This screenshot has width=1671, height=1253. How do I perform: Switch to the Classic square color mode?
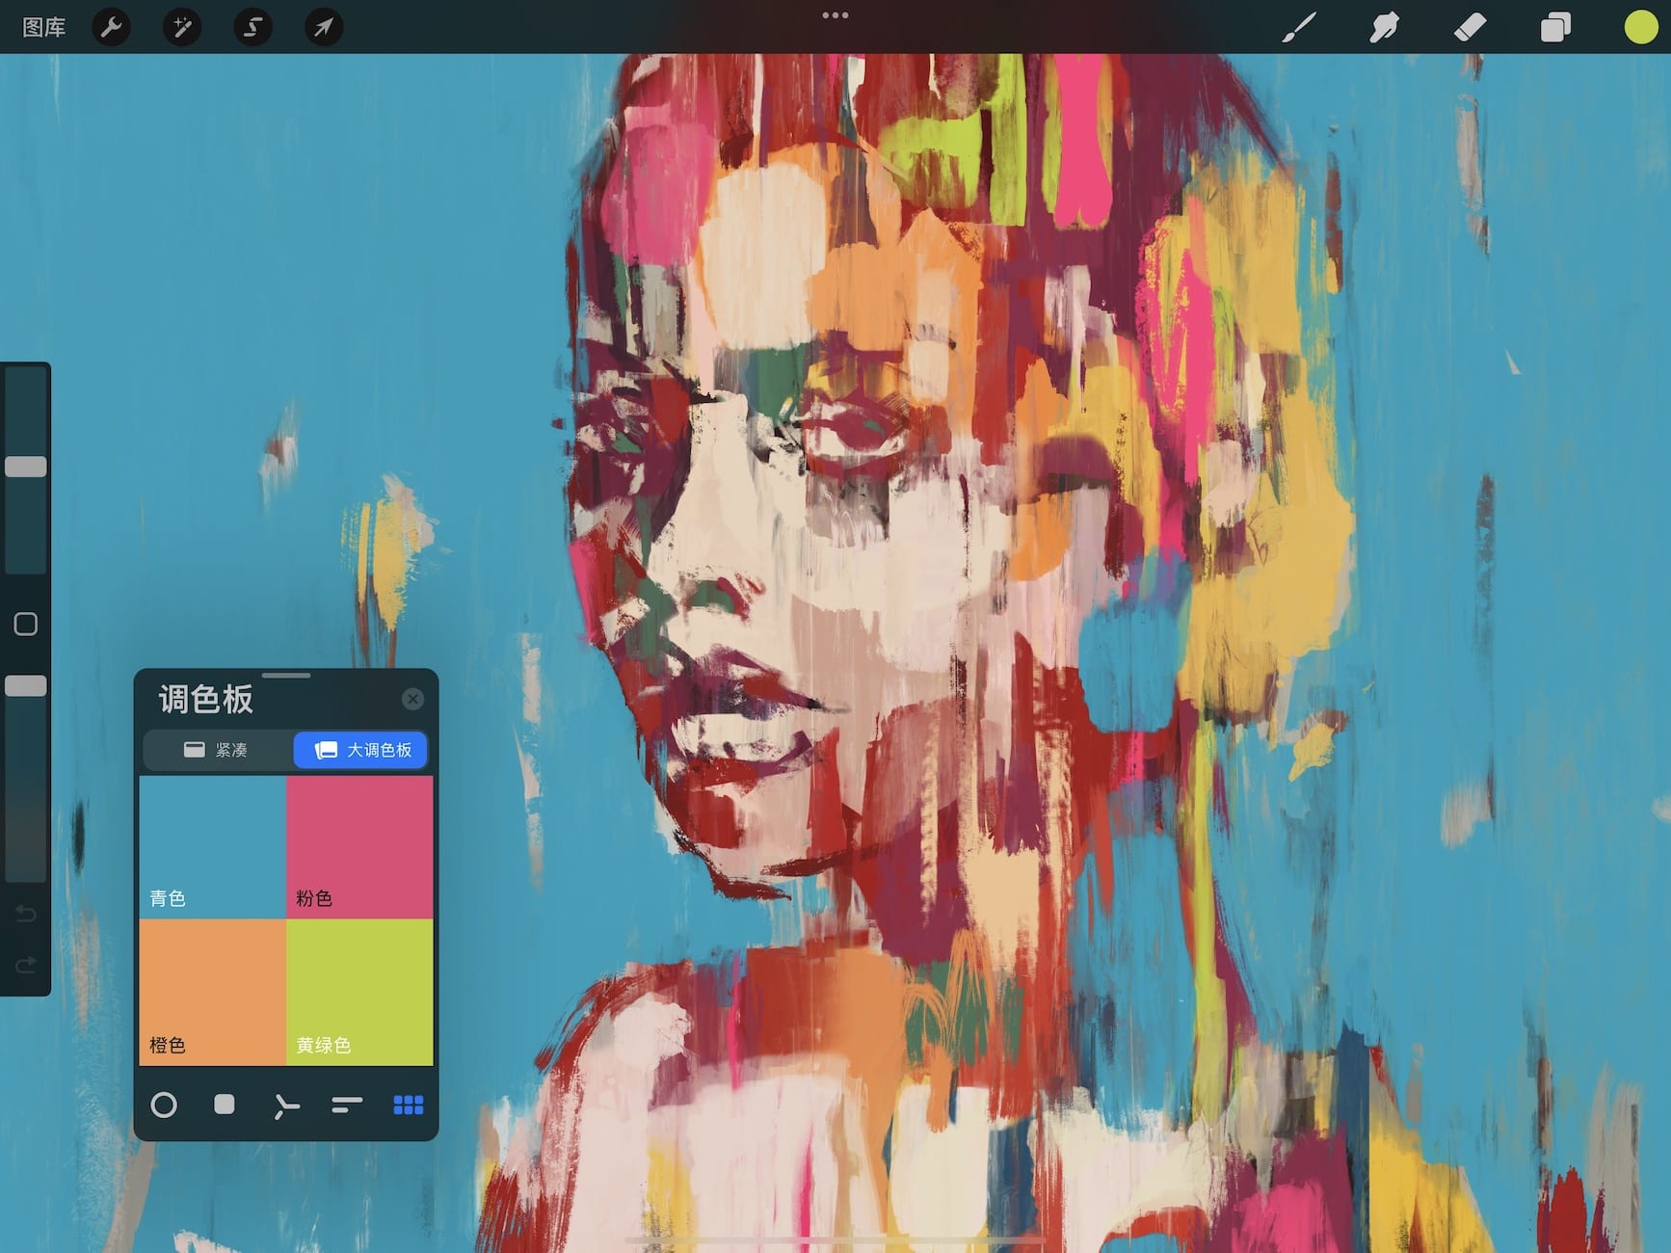pyautogui.click(x=225, y=1105)
